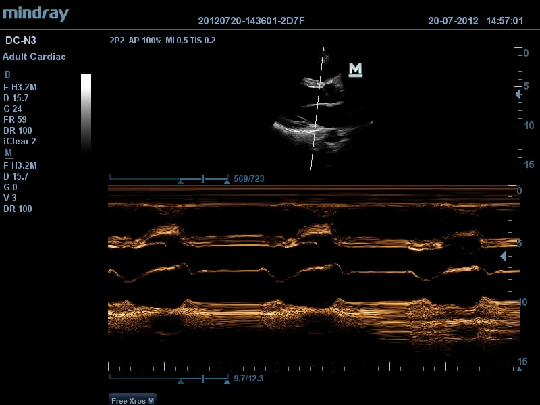540x405 pixels.
Task: Click left triangle marker on the 569/723 cine bar
Action: click(x=180, y=182)
